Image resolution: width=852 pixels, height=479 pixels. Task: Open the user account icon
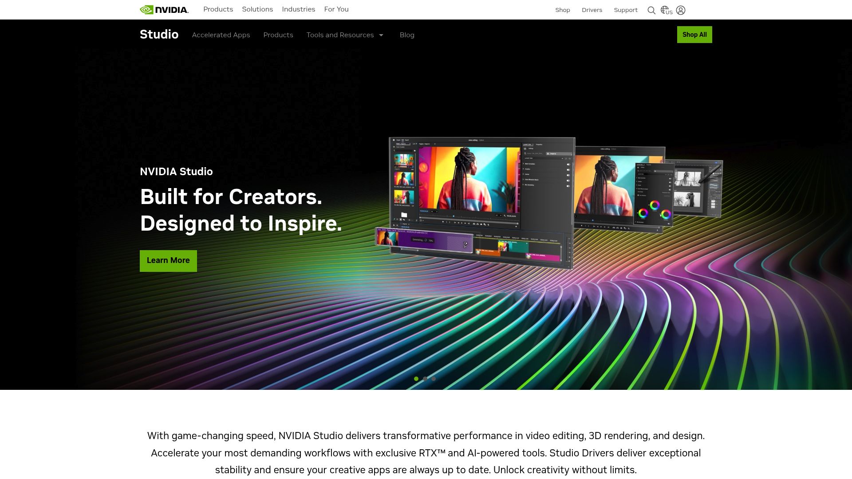click(x=680, y=10)
